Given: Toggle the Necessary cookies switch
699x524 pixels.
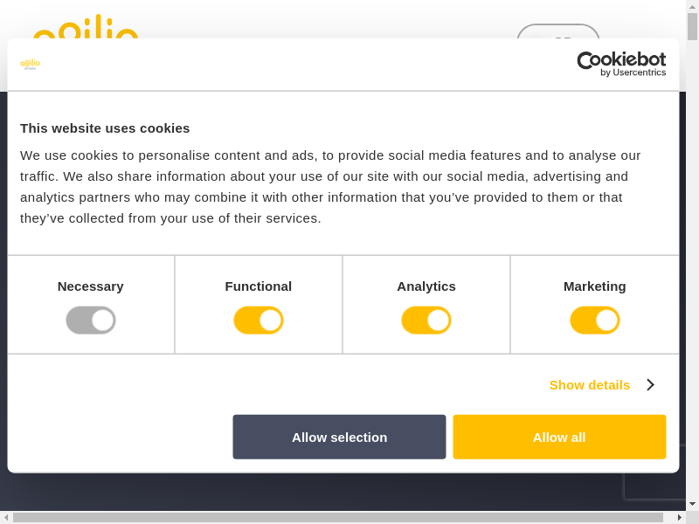Looking at the screenshot, I should [91, 321].
